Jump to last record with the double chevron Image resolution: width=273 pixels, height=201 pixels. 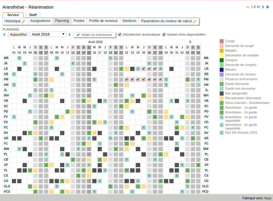click(267, 7)
